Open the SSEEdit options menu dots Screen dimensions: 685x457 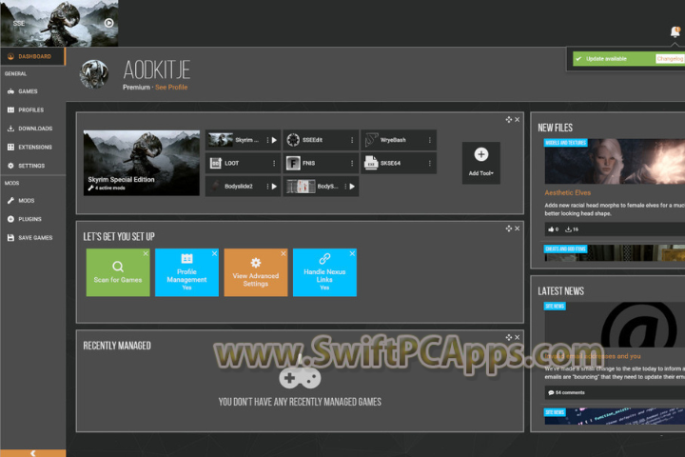coord(352,140)
